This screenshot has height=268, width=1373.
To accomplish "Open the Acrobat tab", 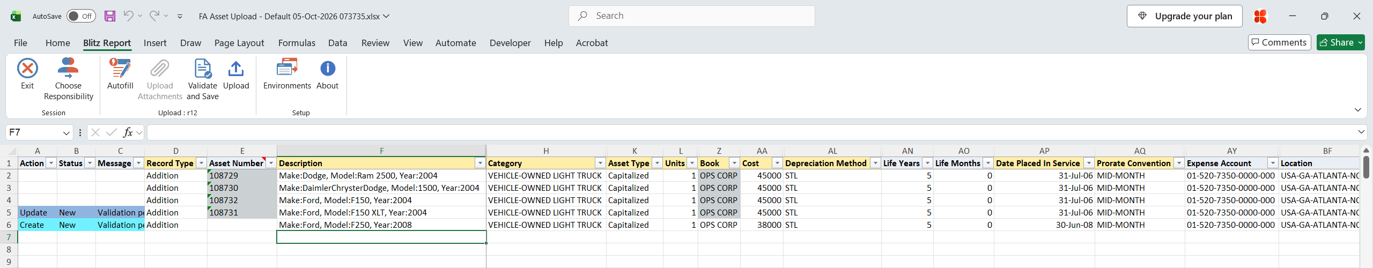I will 592,43.
